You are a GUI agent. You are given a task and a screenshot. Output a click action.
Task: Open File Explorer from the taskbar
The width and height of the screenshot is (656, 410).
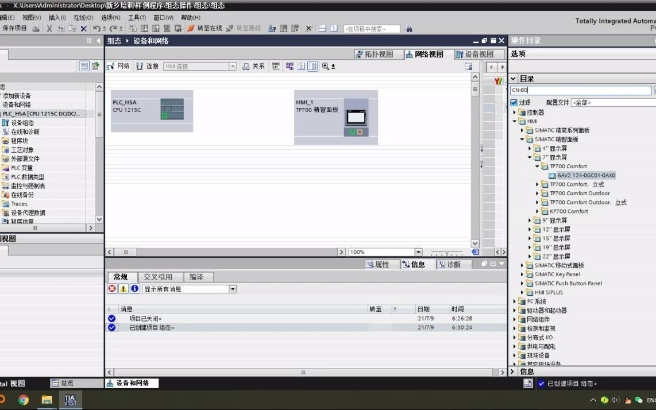point(47,400)
